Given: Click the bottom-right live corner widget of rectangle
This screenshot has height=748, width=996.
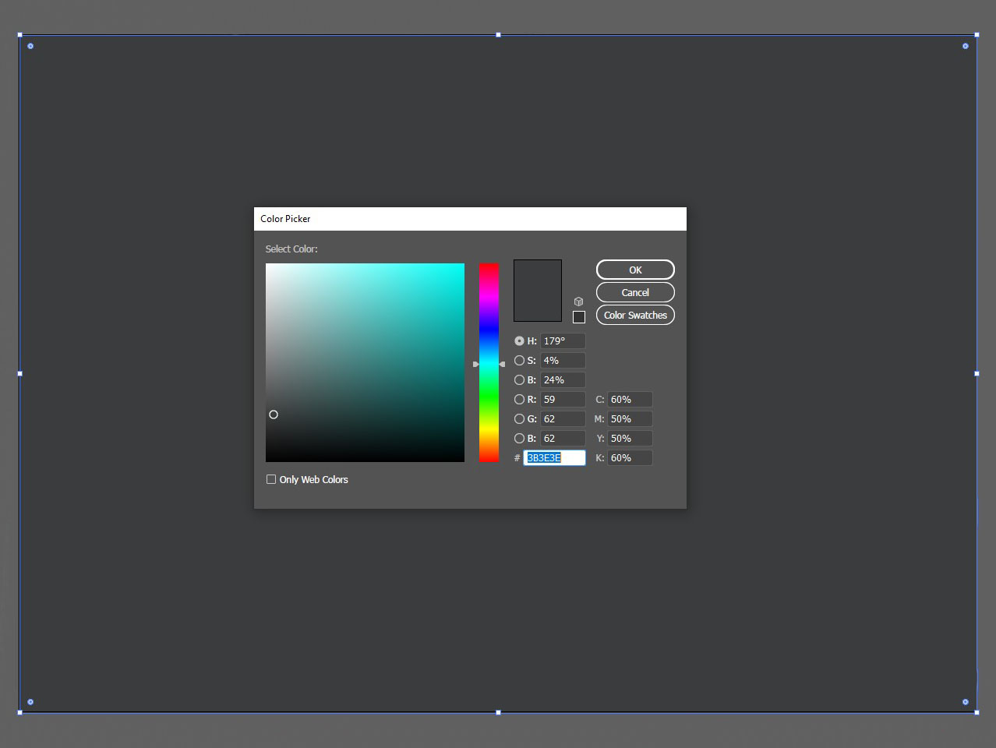Looking at the screenshot, I should [966, 702].
